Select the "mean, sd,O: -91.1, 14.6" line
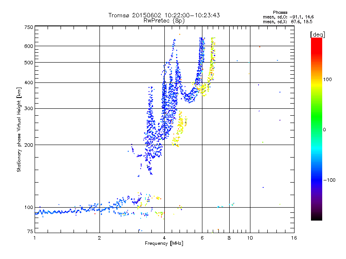This screenshot has width=346, height=259. (288, 17)
